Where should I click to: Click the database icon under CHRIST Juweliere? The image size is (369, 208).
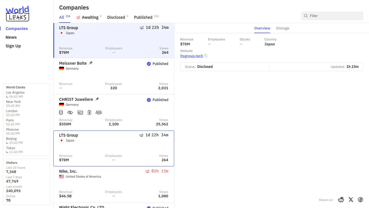click(x=61, y=112)
